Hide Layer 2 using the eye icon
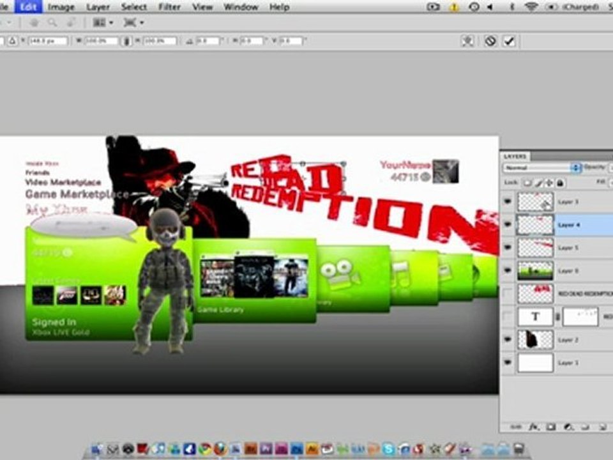 click(x=508, y=339)
